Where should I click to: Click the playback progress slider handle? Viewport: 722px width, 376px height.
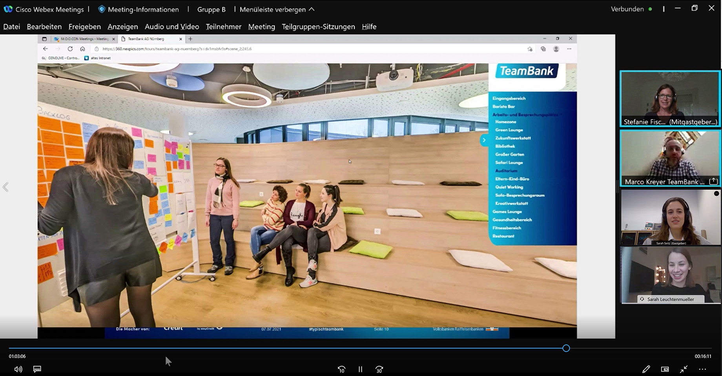point(566,348)
